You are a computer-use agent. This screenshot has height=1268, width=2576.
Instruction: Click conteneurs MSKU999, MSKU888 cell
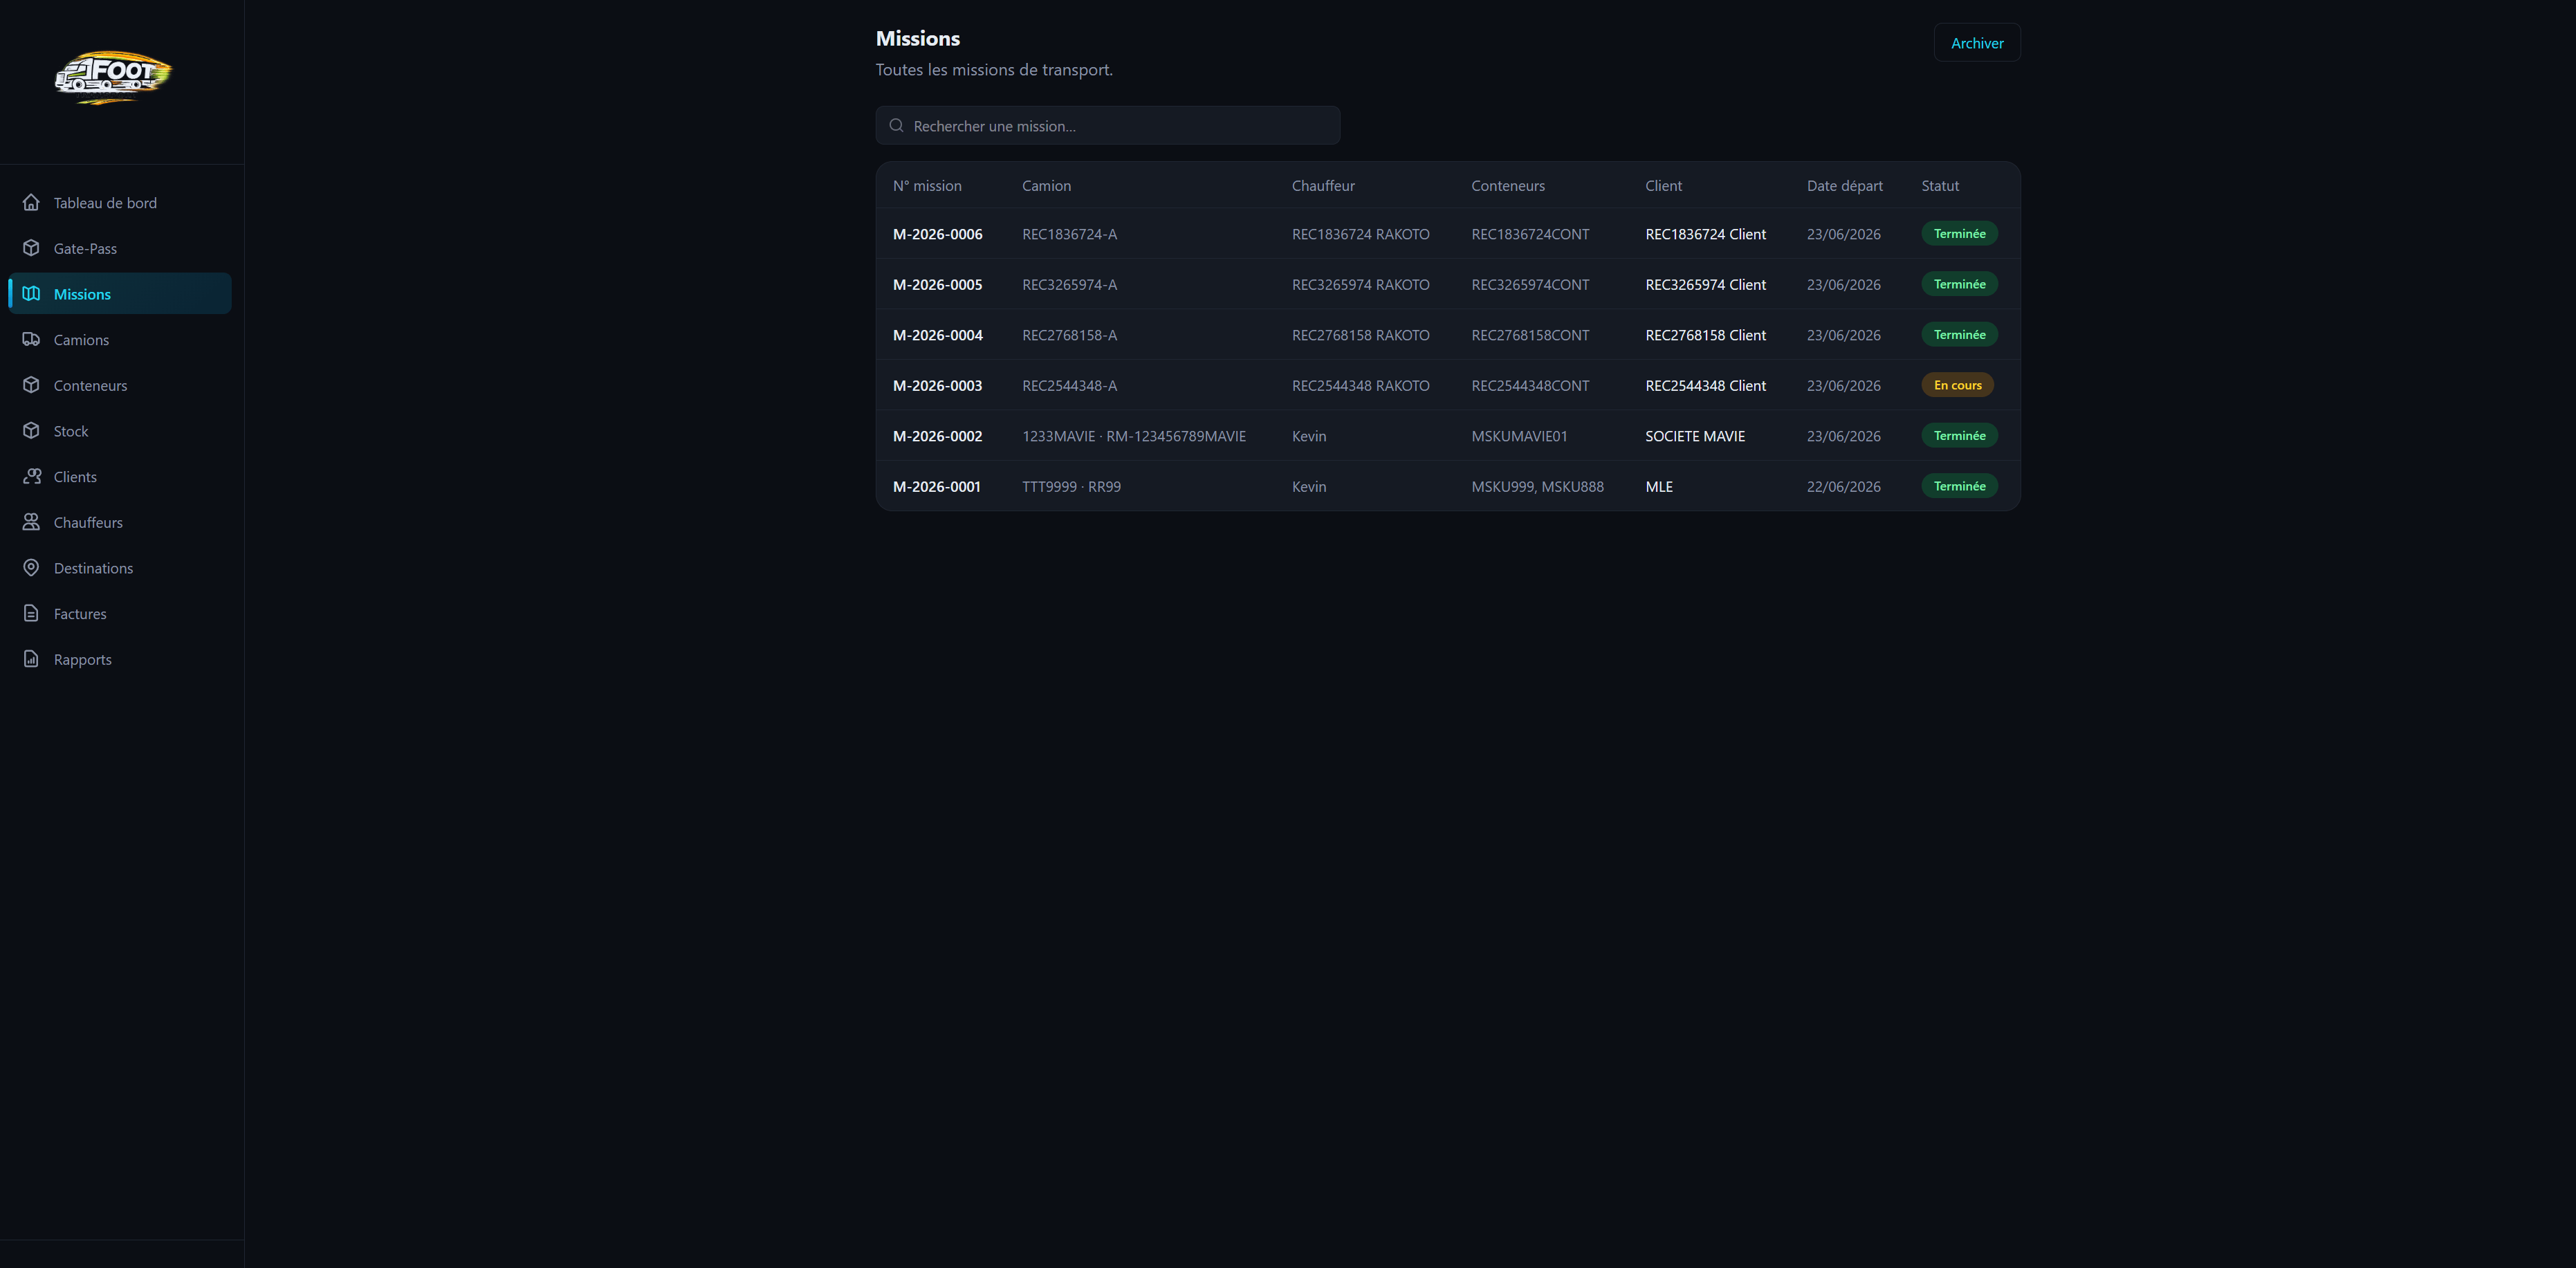coord(1536,487)
